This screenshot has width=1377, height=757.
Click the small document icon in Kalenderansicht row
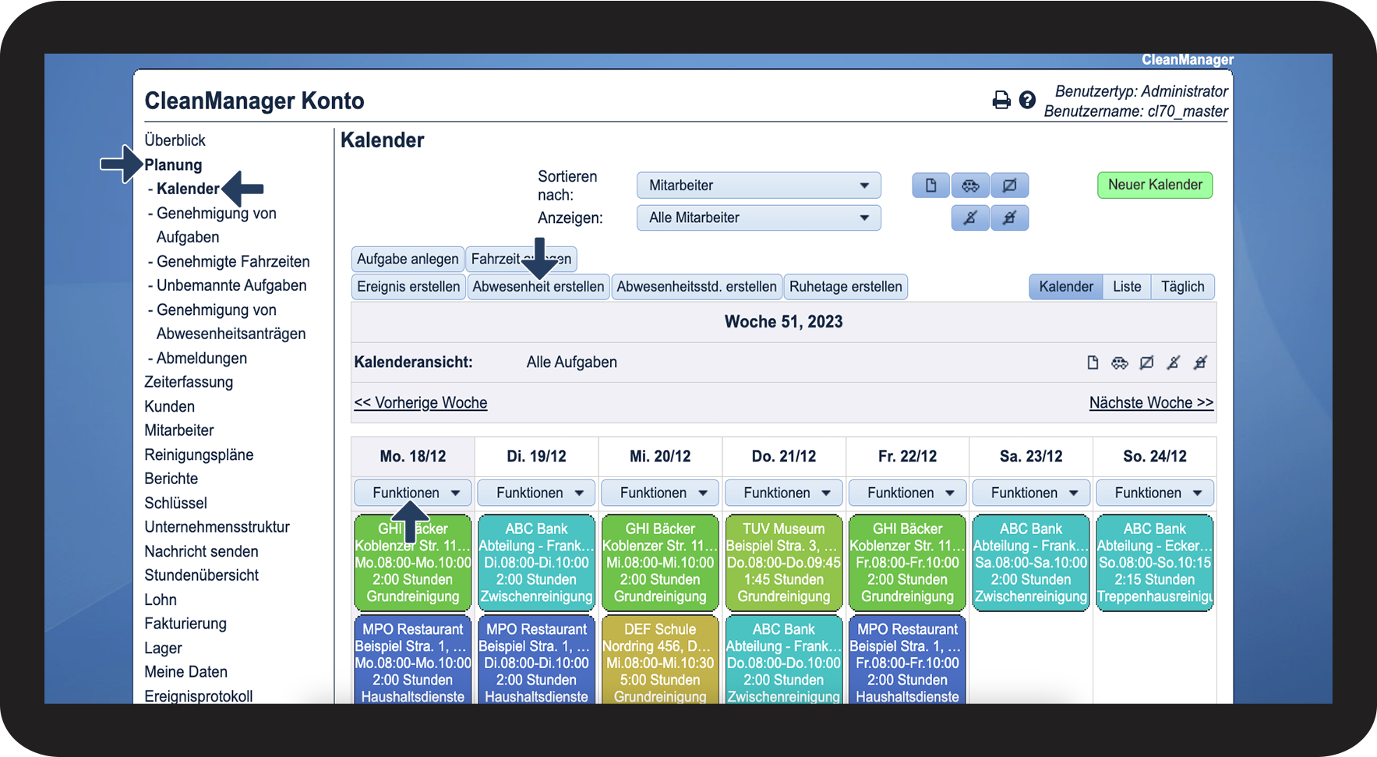[1093, 363]
